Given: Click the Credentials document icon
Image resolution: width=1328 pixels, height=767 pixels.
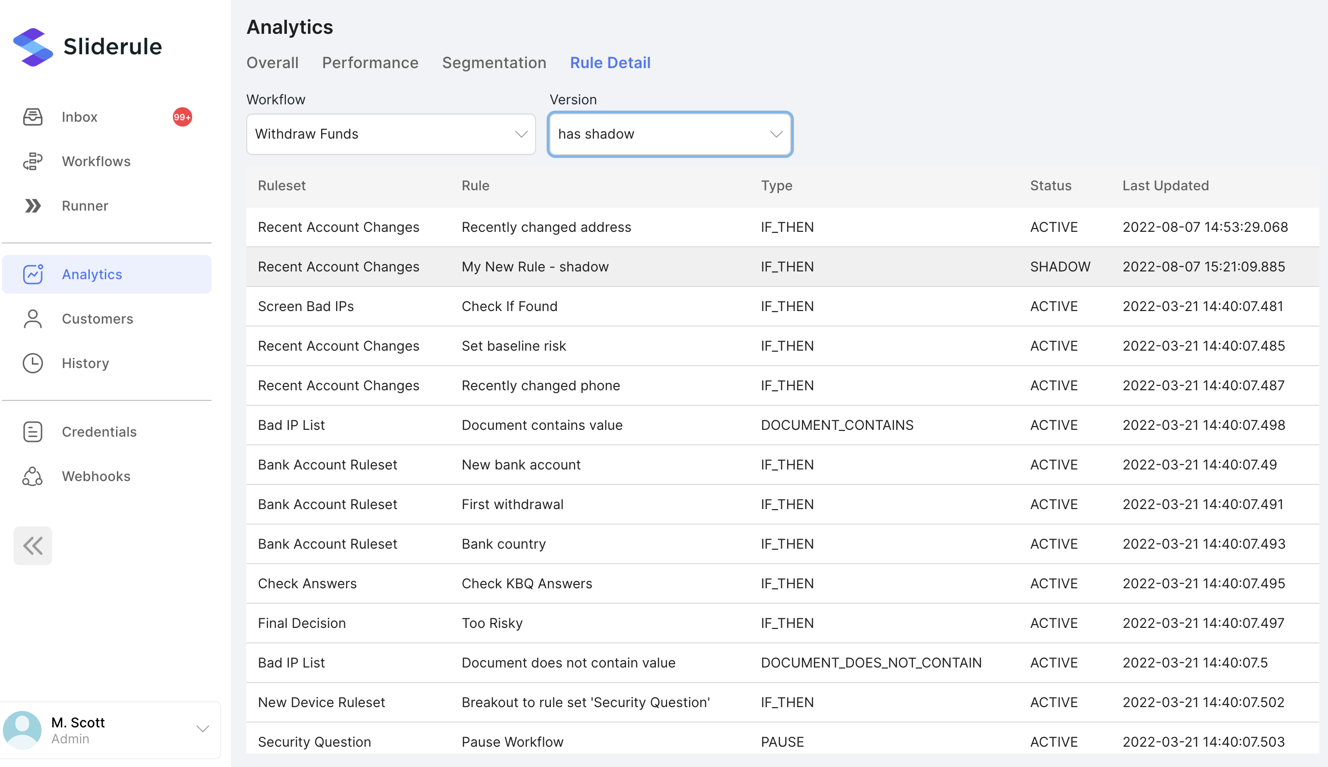Looking at the screenshot, I should click(33, 432).
